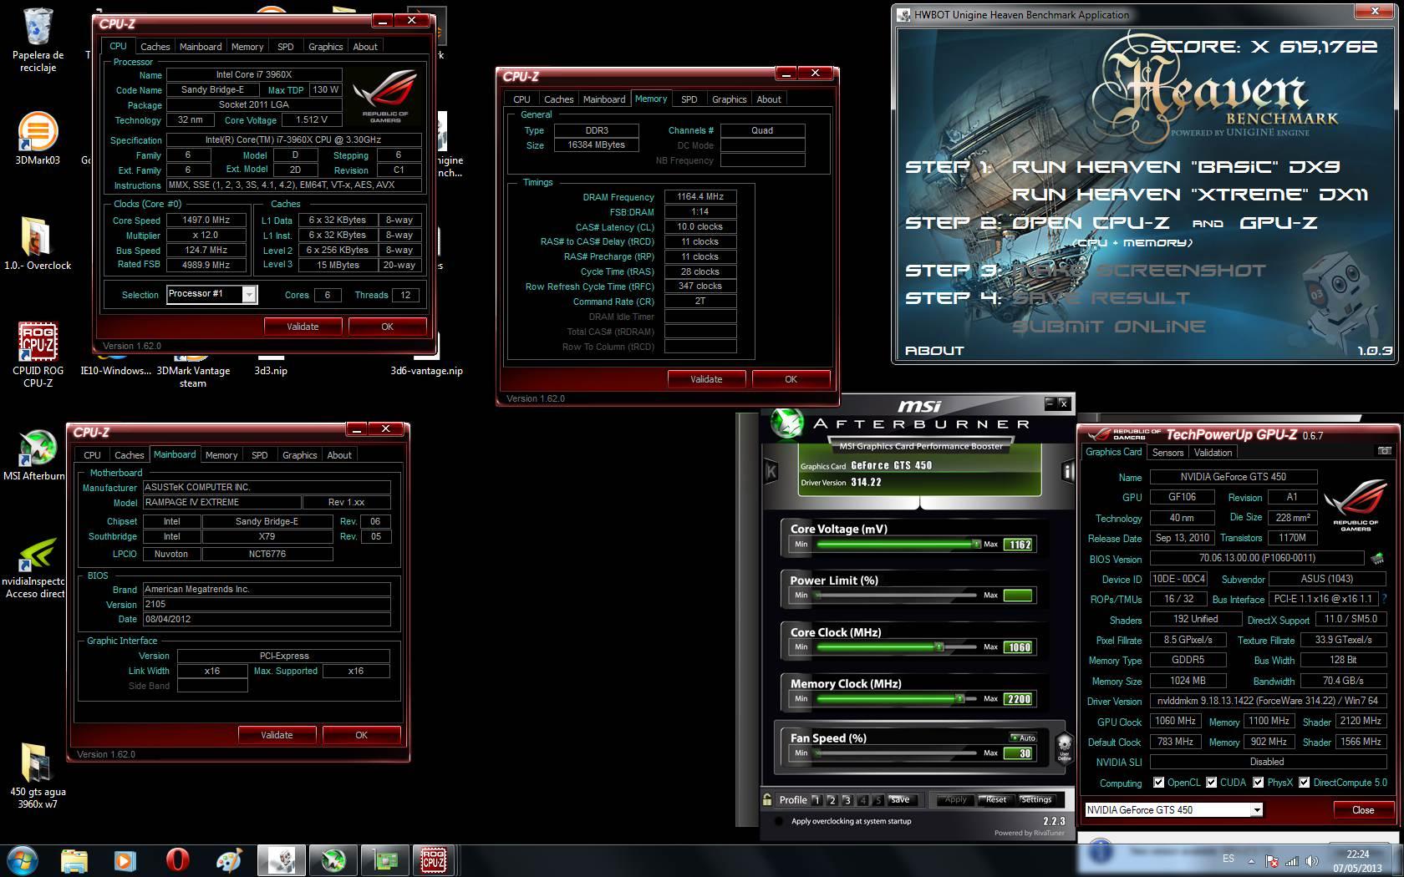Click ES language indicator in tray

point(1228,859)
